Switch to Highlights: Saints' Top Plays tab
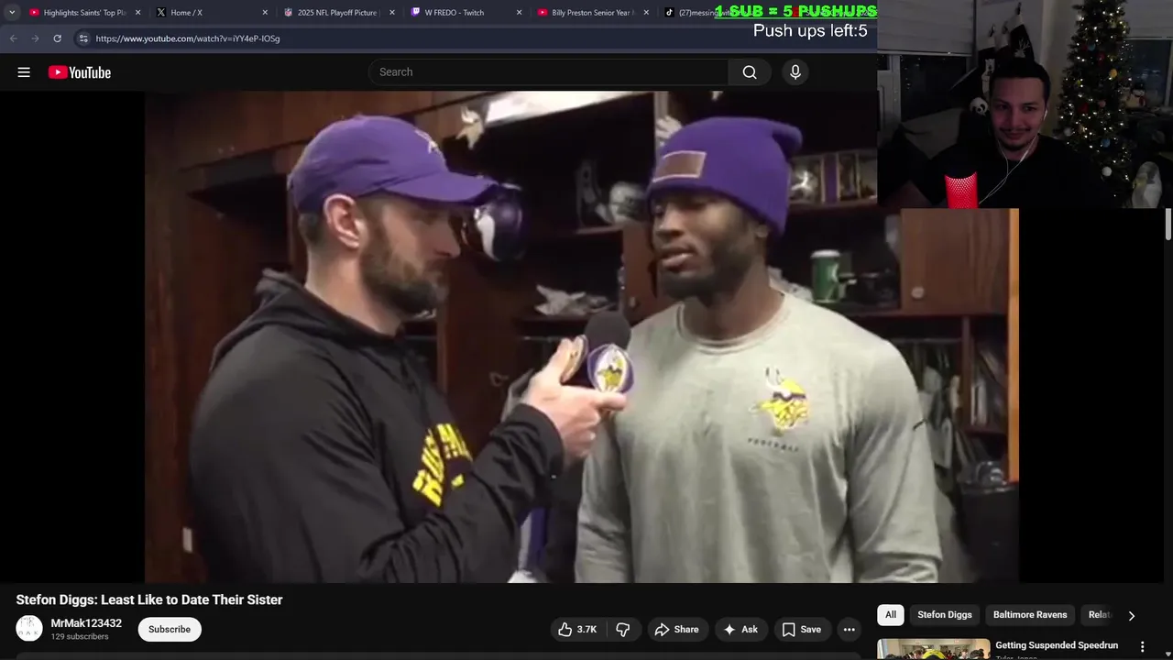Image resolution: width=1173 pixels, height=660 pixels. tap(84, 13)
